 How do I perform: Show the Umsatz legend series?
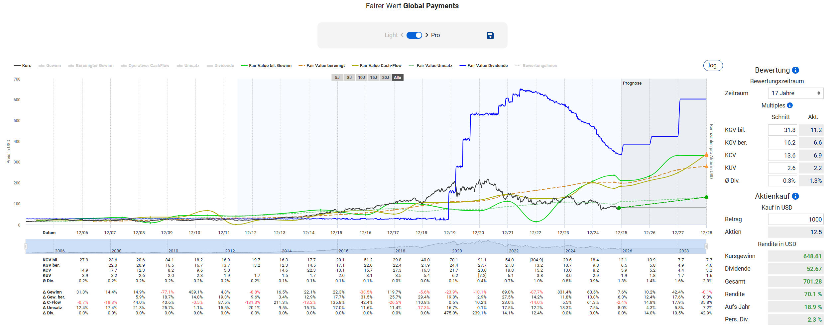pos(188,66)
